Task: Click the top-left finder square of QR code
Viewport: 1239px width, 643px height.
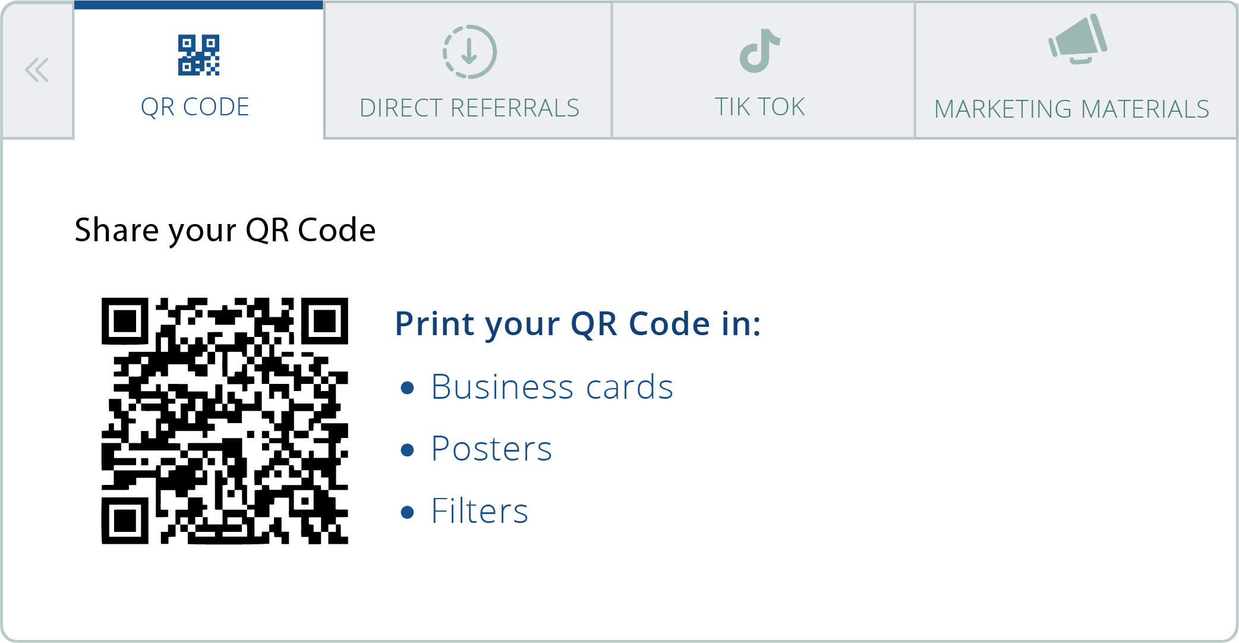Action: click(x=125, y=321)
